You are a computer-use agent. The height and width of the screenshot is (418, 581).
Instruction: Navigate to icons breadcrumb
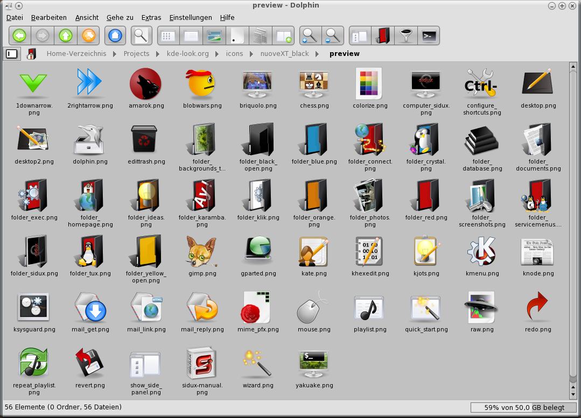pos(235,54)
